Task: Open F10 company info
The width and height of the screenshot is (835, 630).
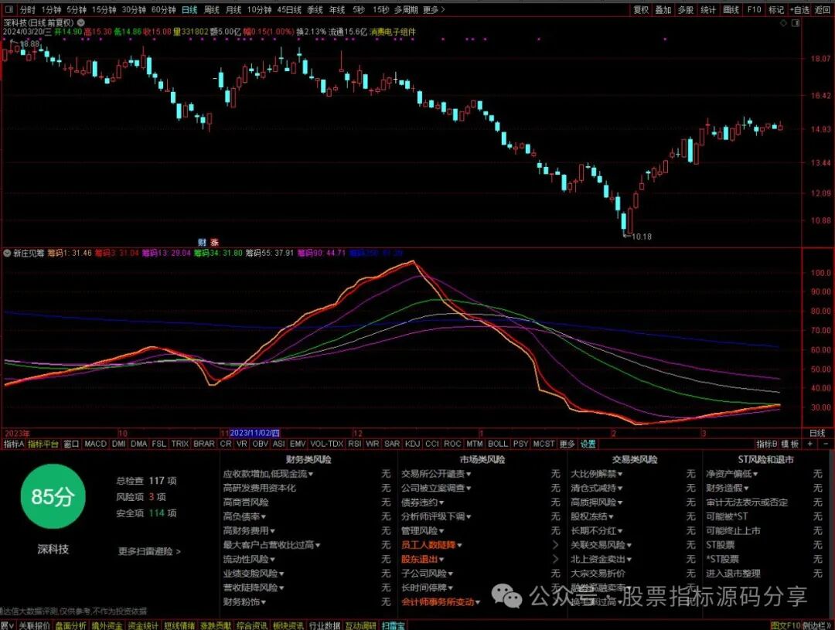Action: (754, 9)
